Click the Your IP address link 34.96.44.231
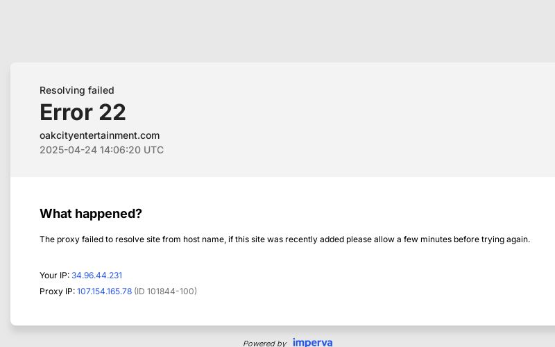This screenshot has width=555, height=347. (96, 276)
